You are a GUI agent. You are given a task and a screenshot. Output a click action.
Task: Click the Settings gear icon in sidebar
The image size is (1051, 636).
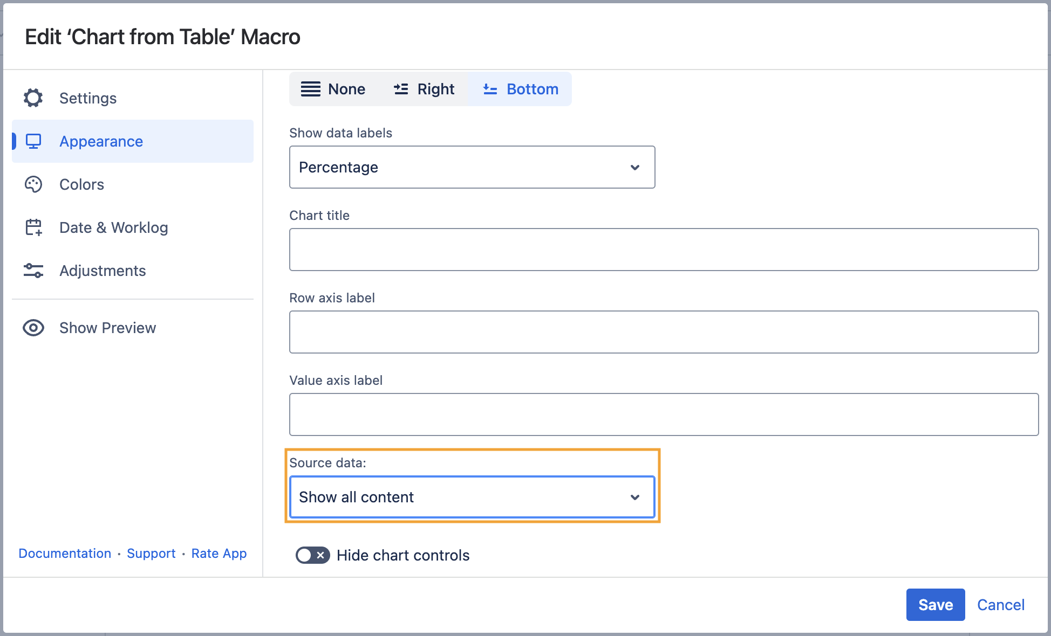(33, 98)
